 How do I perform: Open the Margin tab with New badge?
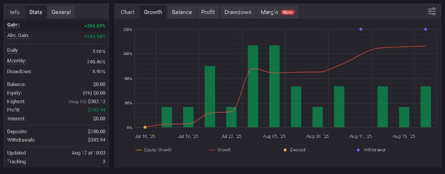[x=278, y=12]
